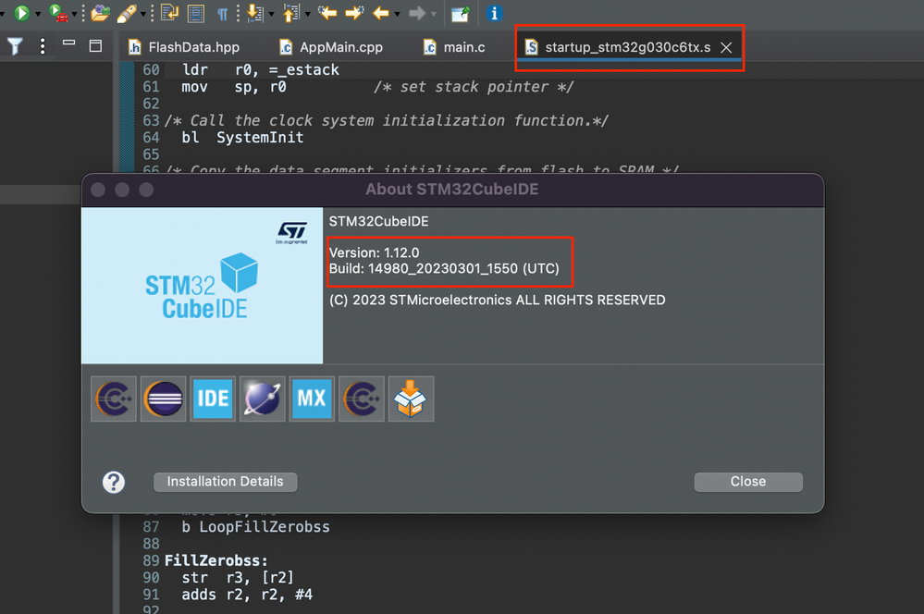Image resolution: width=924 pixels, height=614 pixels.
Task: Click the Pin Editor toolbar icon
Action: [x=460, y=13]
